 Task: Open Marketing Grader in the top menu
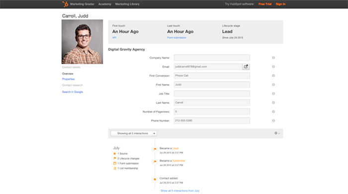pyautogui.click(x=82, y=4)
